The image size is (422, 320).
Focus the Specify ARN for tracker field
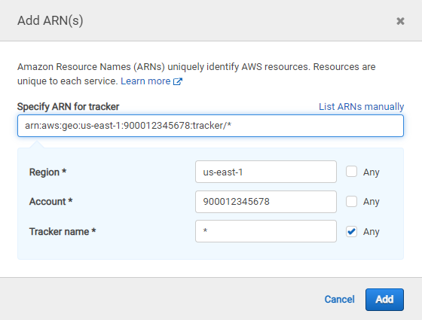coord(210,126)
